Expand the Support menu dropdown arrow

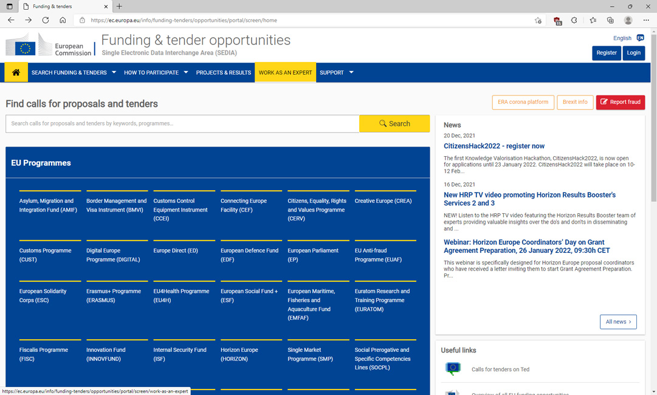pos(351,72)
